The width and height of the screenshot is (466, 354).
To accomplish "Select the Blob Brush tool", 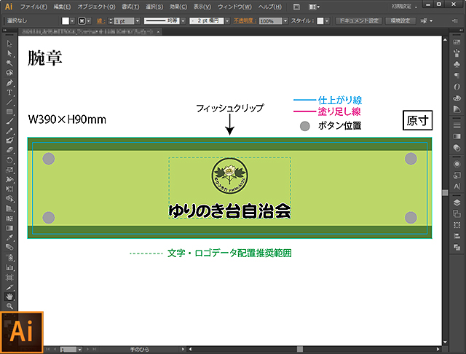I will tap(9, 141).
